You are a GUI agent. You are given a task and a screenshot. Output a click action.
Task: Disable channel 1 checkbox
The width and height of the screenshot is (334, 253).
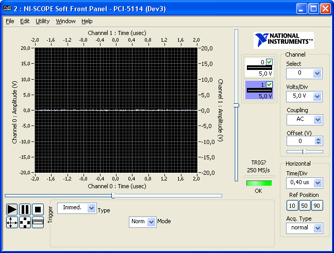tap(269, 84)
